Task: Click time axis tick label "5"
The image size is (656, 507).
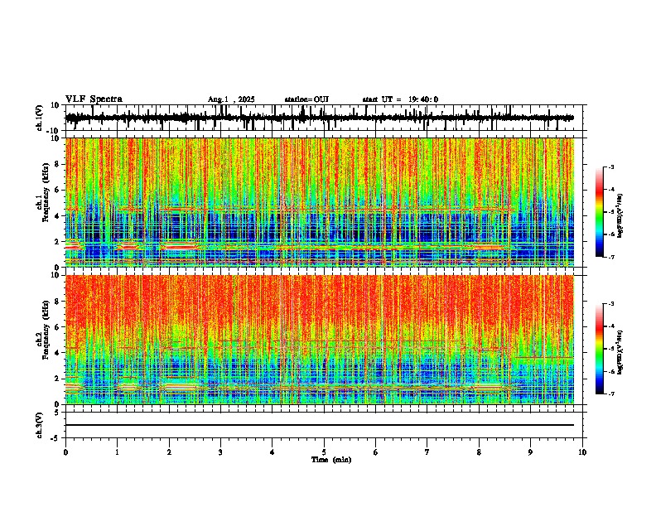Action: 324,452
